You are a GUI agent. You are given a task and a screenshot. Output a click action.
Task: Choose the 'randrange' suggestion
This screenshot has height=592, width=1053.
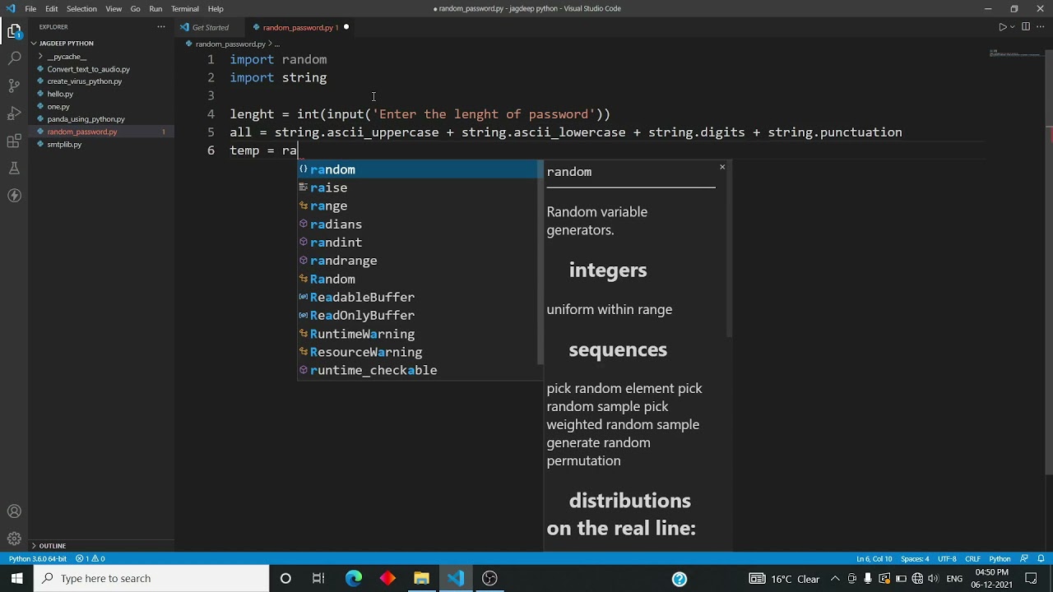tap(417, 261)
